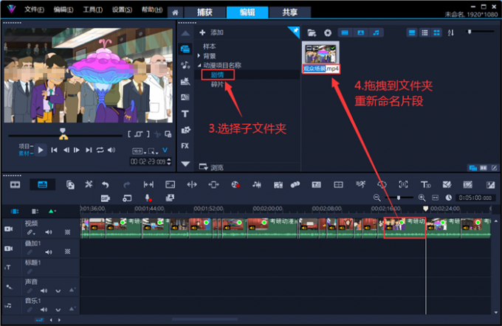Open the 16:9 aspect ratio dropdown
Screen dimensions: 502x326
[140, 151]
